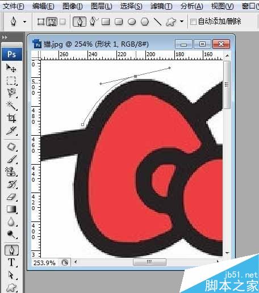Select the Magic Wand tool
The height and width of the screenshot is (293, 259).
(11, 106)
